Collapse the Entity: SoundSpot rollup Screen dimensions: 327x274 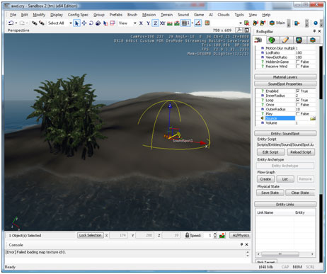pos(285,133)
